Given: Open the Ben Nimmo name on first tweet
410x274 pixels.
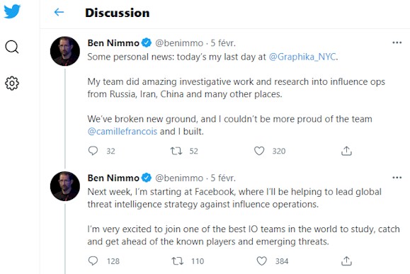Looking at the screenshot, I should point(113,43).
